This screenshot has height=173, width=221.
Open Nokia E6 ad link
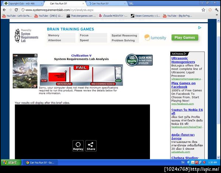click(187, 111)
